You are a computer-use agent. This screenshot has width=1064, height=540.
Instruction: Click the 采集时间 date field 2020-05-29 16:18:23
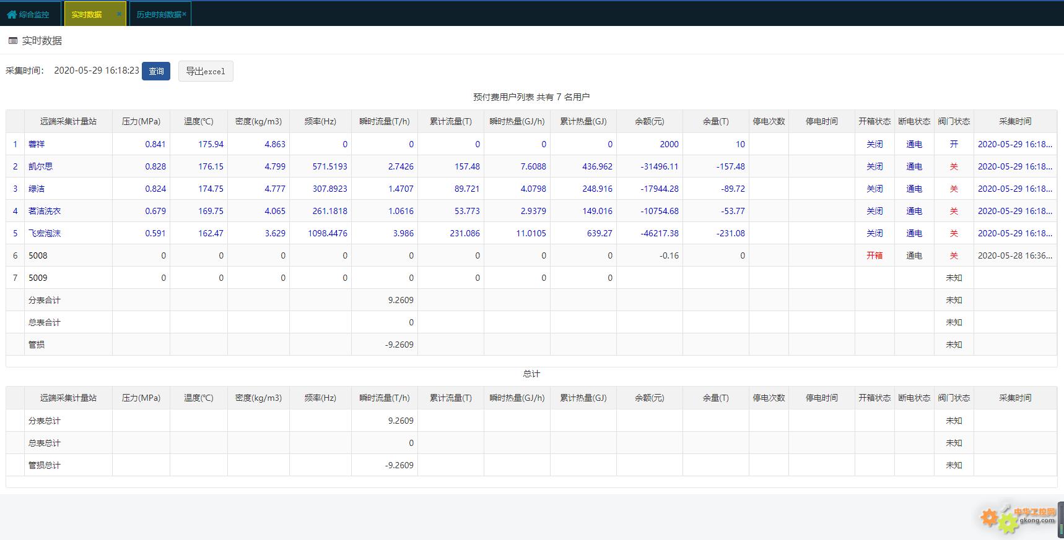tap(97, 71)
